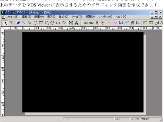
Task: Open the ファイル(F) menu
Action: 12,17
